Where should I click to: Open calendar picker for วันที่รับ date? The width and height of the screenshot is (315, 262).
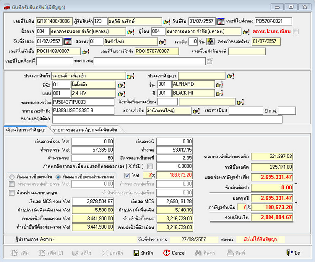point(221,21)
